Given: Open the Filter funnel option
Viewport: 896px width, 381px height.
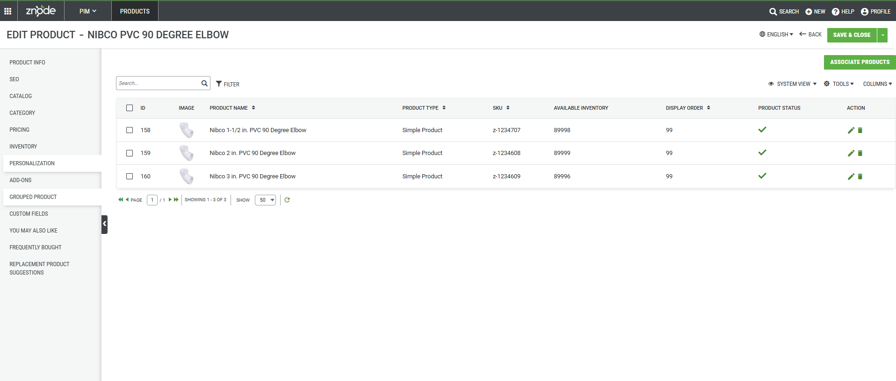Looking at the screenshot, I should click(x=228, y=84).
